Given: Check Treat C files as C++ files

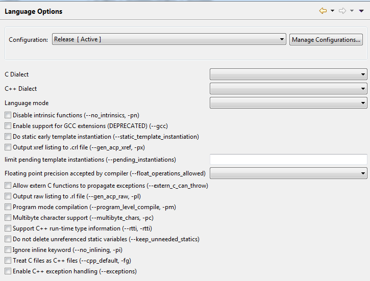Looking at the screenshot, I should click(8, 261).
